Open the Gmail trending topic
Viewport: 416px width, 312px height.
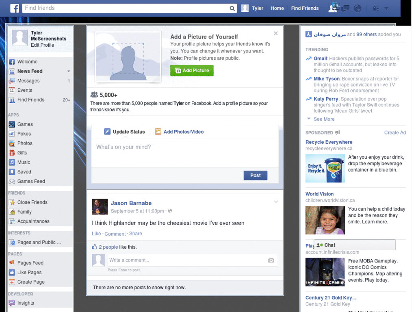320,58
